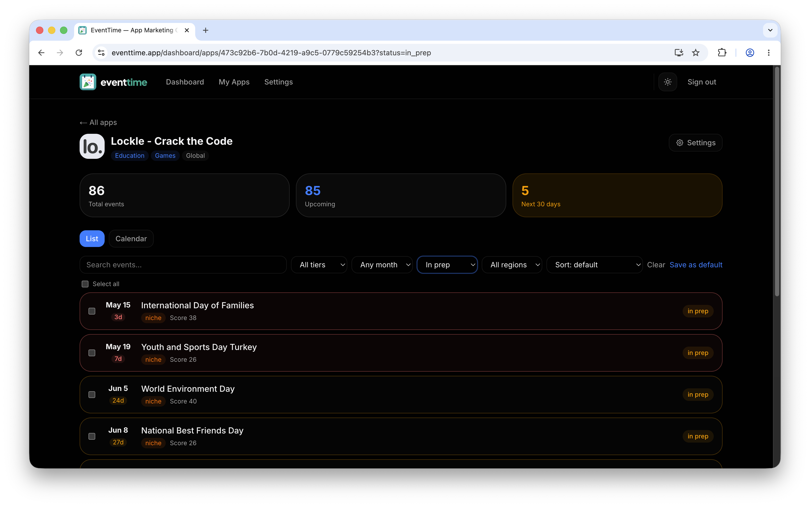Open a new browser tab

click(x=206, y=30)
